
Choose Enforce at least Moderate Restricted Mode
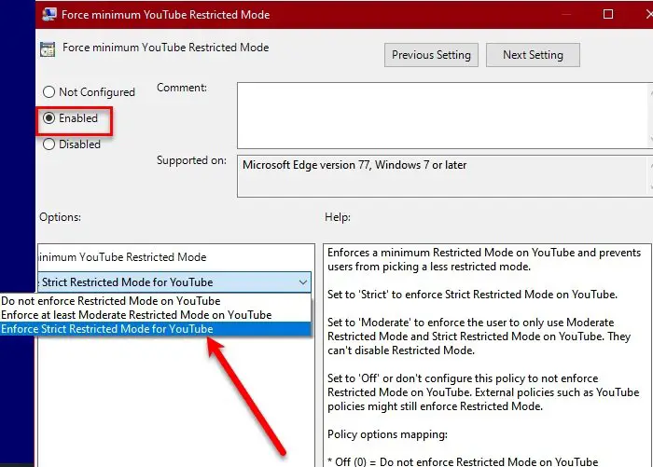[x=156, y=315]
